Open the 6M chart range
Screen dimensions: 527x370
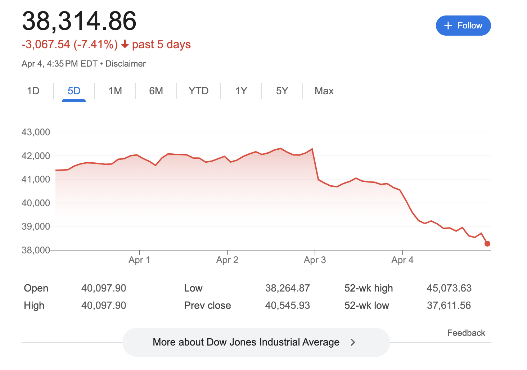[x=156, y=91]
